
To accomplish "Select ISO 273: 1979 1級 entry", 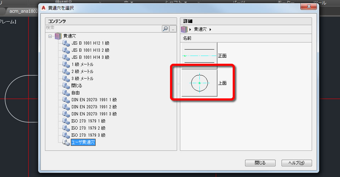I will coord(89,121).
